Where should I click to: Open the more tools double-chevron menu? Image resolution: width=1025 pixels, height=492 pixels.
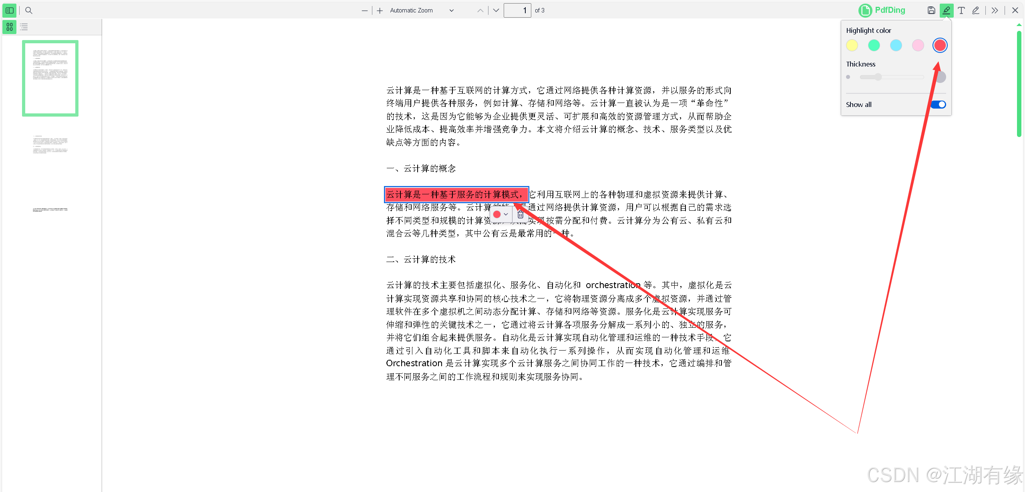995,10
